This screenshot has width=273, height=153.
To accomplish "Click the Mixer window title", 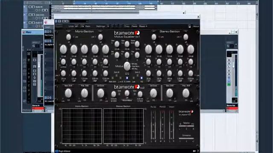I will pyautogui.click(x=29, y=32).
